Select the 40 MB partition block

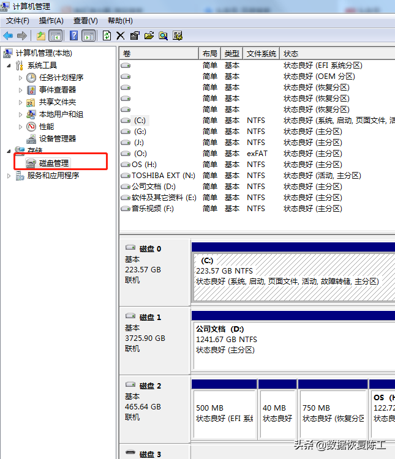277,414
